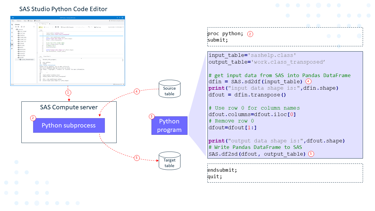Select CLASS_TRANSPOSED table in library tree

click(27, 59)
